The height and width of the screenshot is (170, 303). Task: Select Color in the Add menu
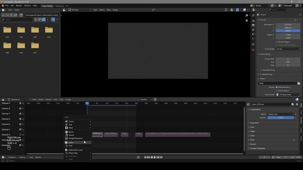pyautogui.click(x=78, y=143)
